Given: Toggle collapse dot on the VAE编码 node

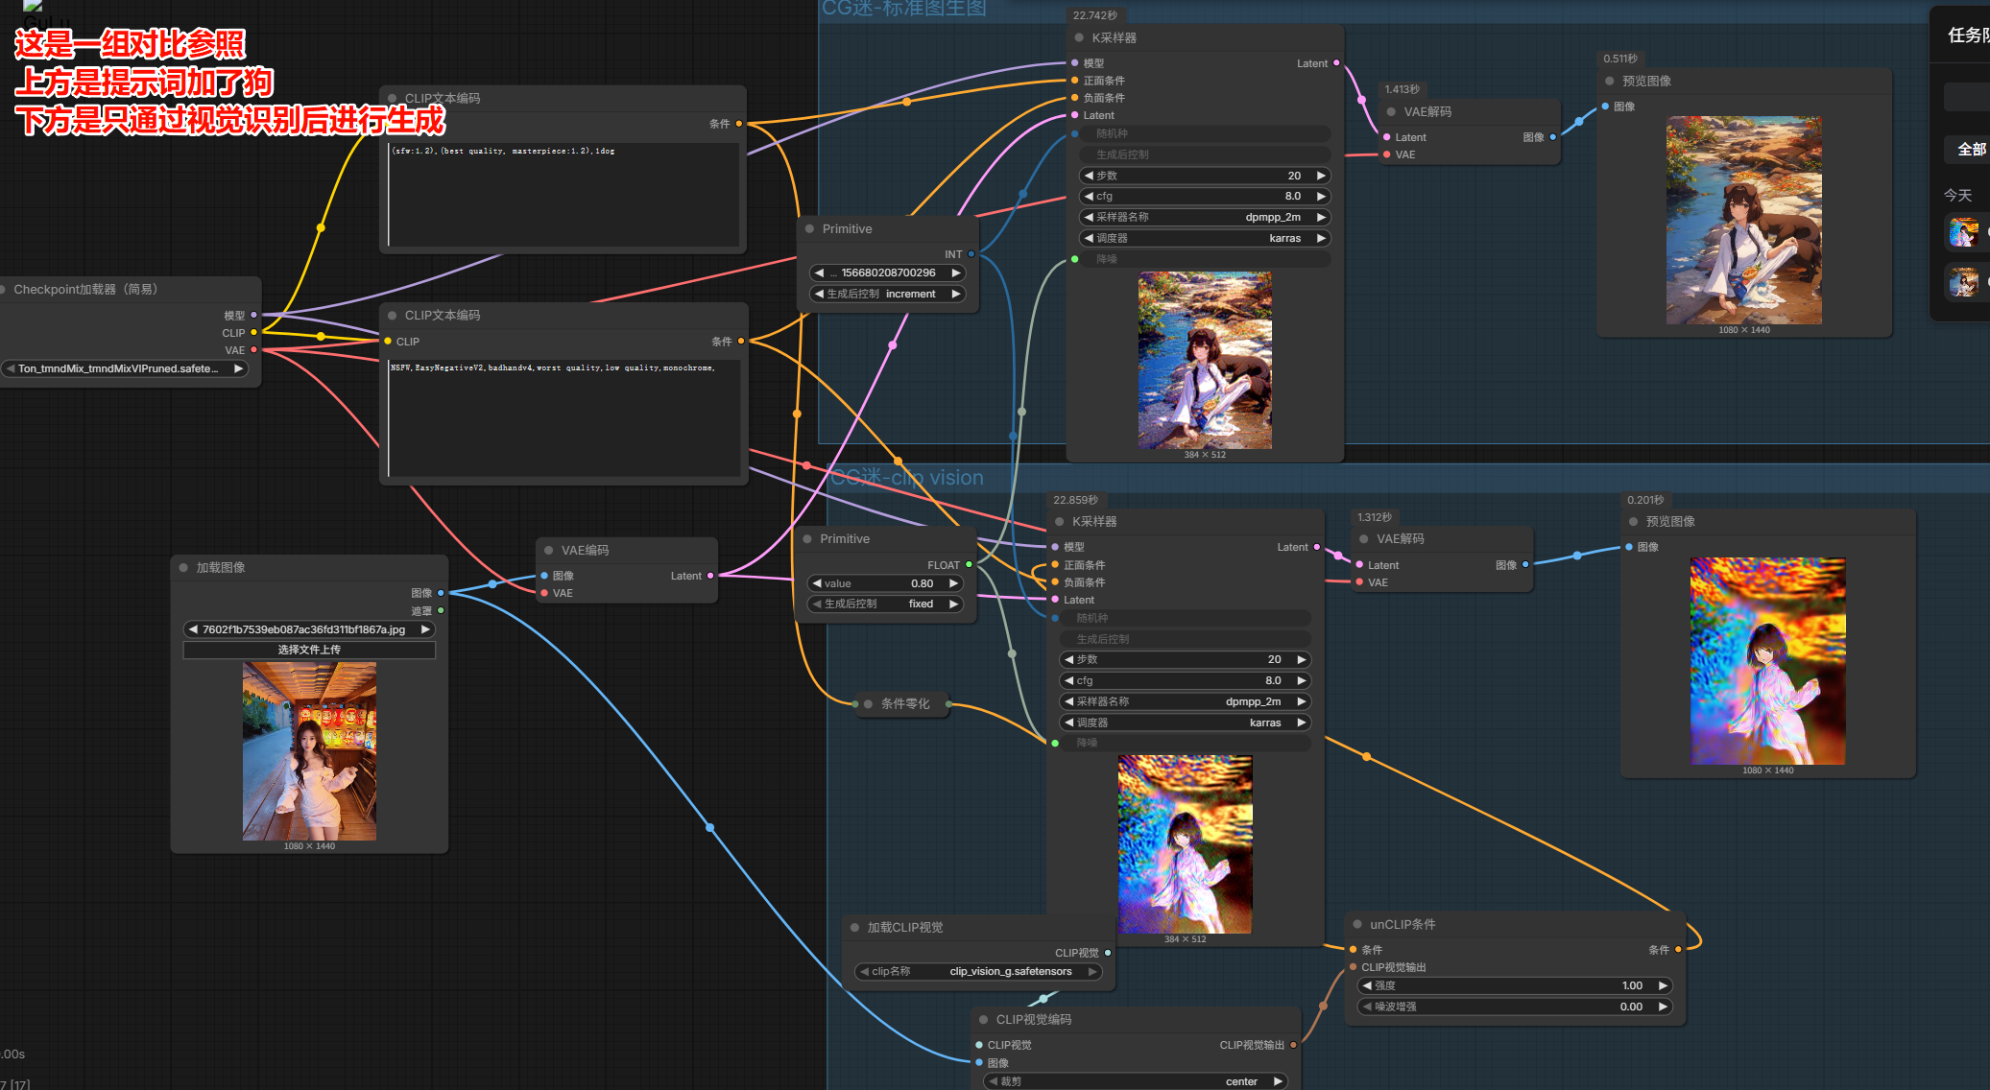Looking at the screenshot, I should click(549, 550).
